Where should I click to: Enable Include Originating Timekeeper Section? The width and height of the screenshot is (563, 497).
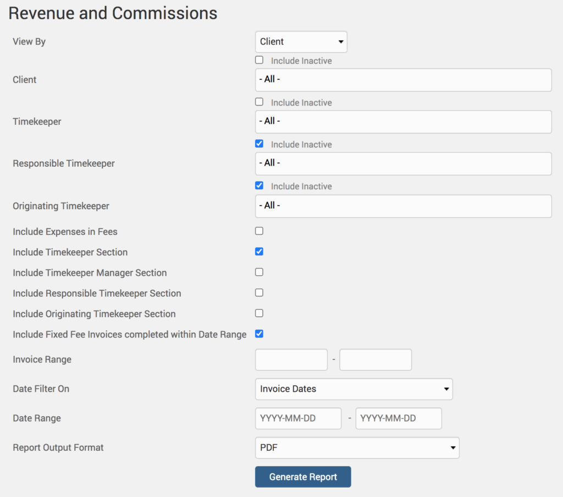coord(260,313)
